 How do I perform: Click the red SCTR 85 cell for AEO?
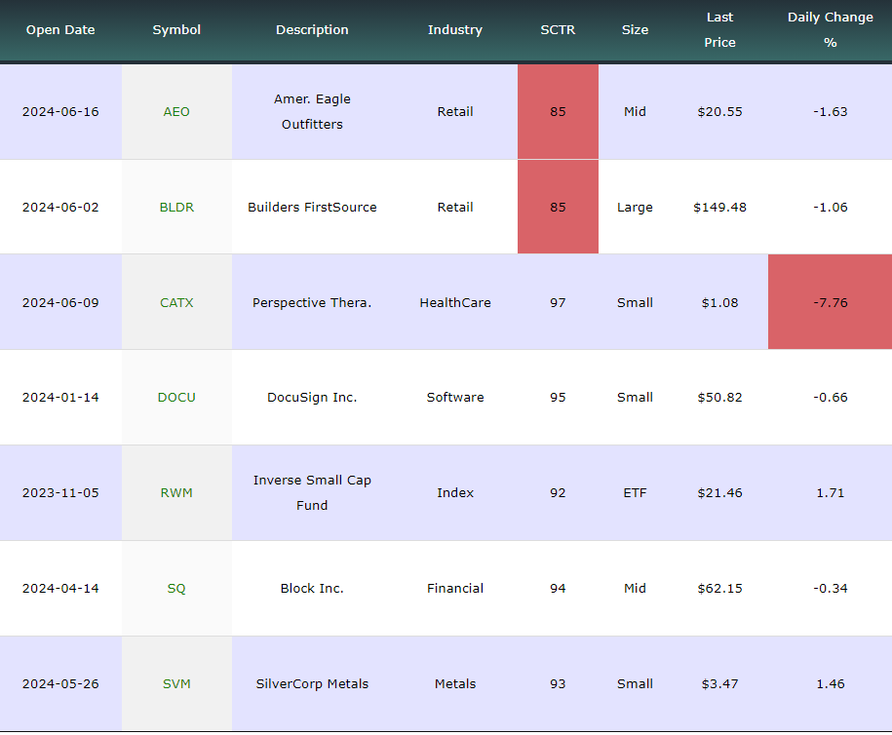coord(558,111)
